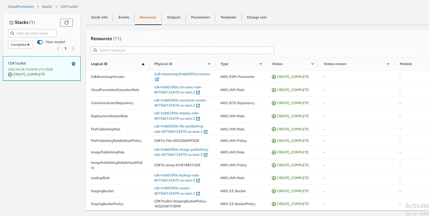Click CREATE_COMPLETE status of LookupRole row
The height and width of the screenshot is (216, 429).
290,178
